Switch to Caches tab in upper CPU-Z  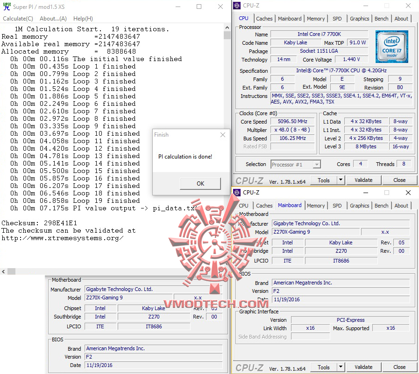coord(264,19)
